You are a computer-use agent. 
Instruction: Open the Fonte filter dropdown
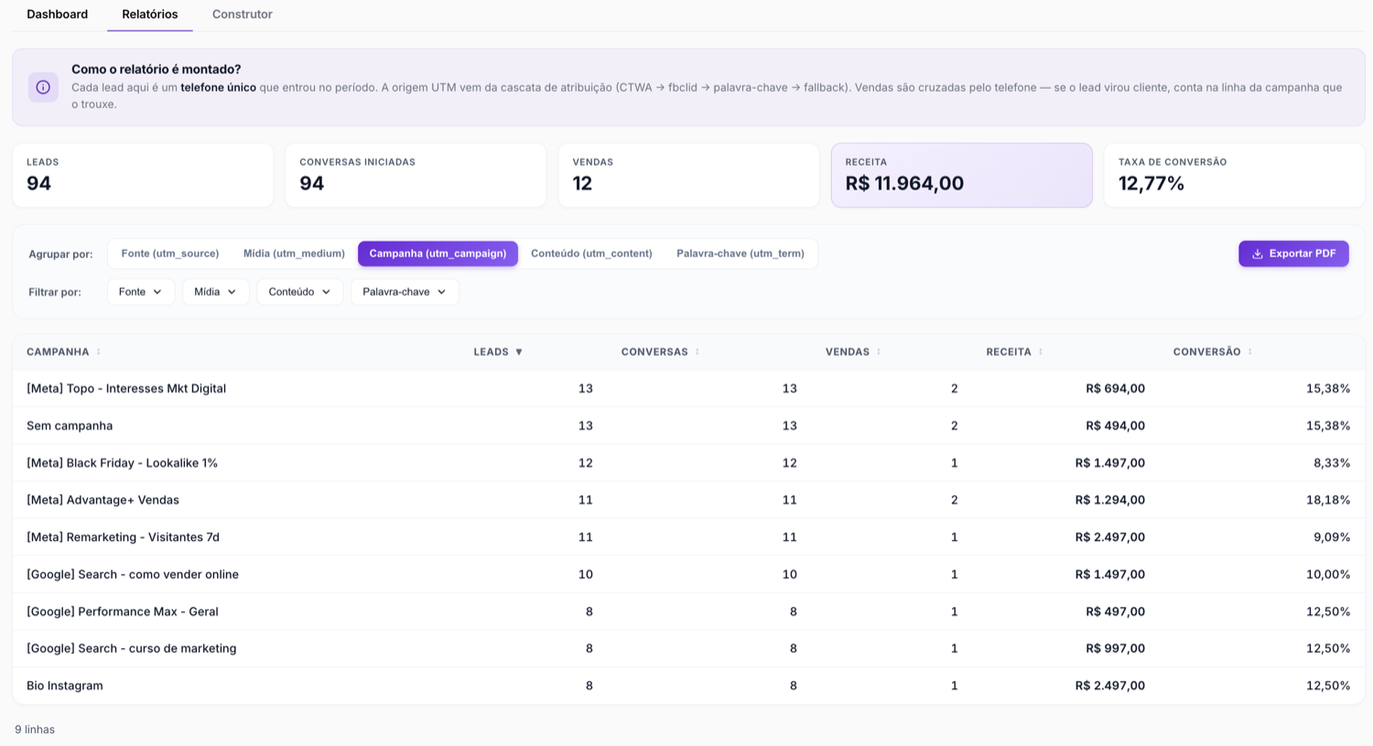[x=141, y=292]
